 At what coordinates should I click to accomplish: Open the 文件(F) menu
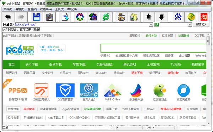8,9
